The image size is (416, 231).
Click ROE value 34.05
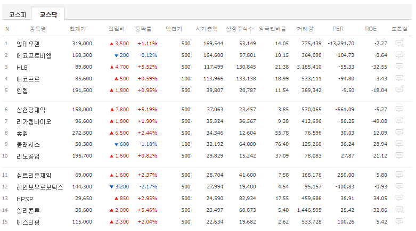380,198
